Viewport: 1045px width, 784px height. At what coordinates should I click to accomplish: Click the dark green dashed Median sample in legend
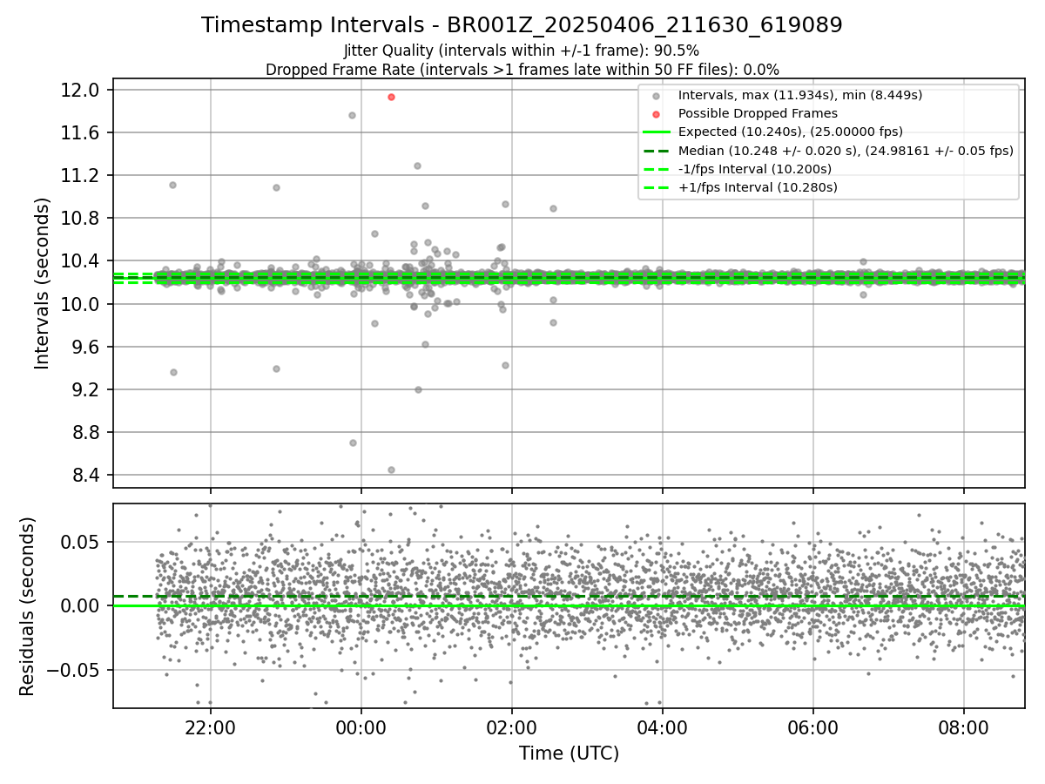coord(656,151)
